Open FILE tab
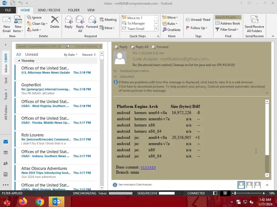This screenshot has width=277, height=207. point(8,10)
